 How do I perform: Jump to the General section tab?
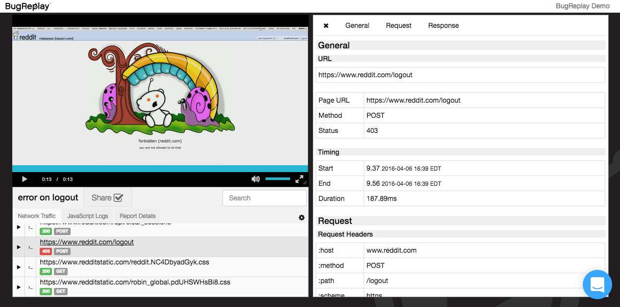pos(357,25)
